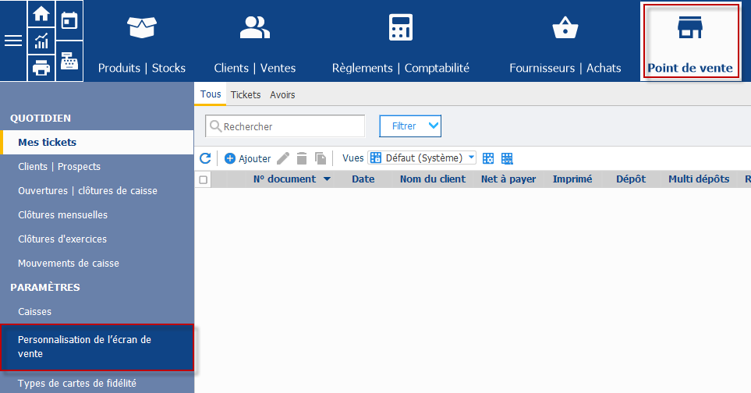751x393 pixels.
Task: Open the cash register icon
Action: (69, 61)
